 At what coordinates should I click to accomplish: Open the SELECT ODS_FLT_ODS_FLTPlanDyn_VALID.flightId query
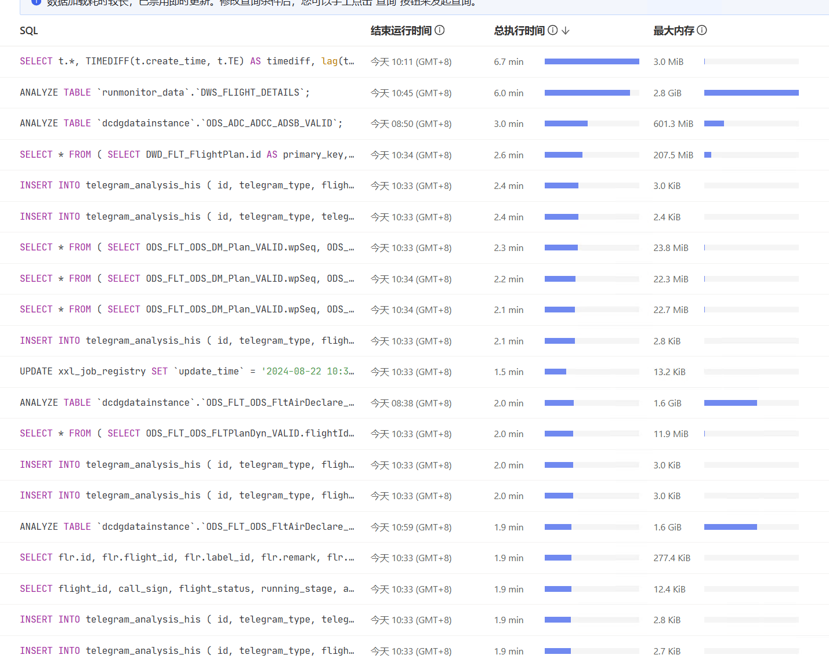pos(186,434)
